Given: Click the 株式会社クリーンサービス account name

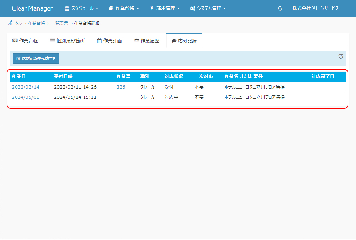Looking at the screenshot, I should (315, 8).
